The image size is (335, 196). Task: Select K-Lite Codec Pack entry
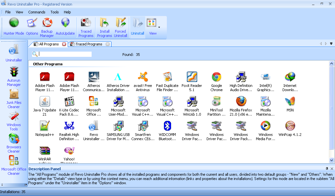tap(69, 106)
